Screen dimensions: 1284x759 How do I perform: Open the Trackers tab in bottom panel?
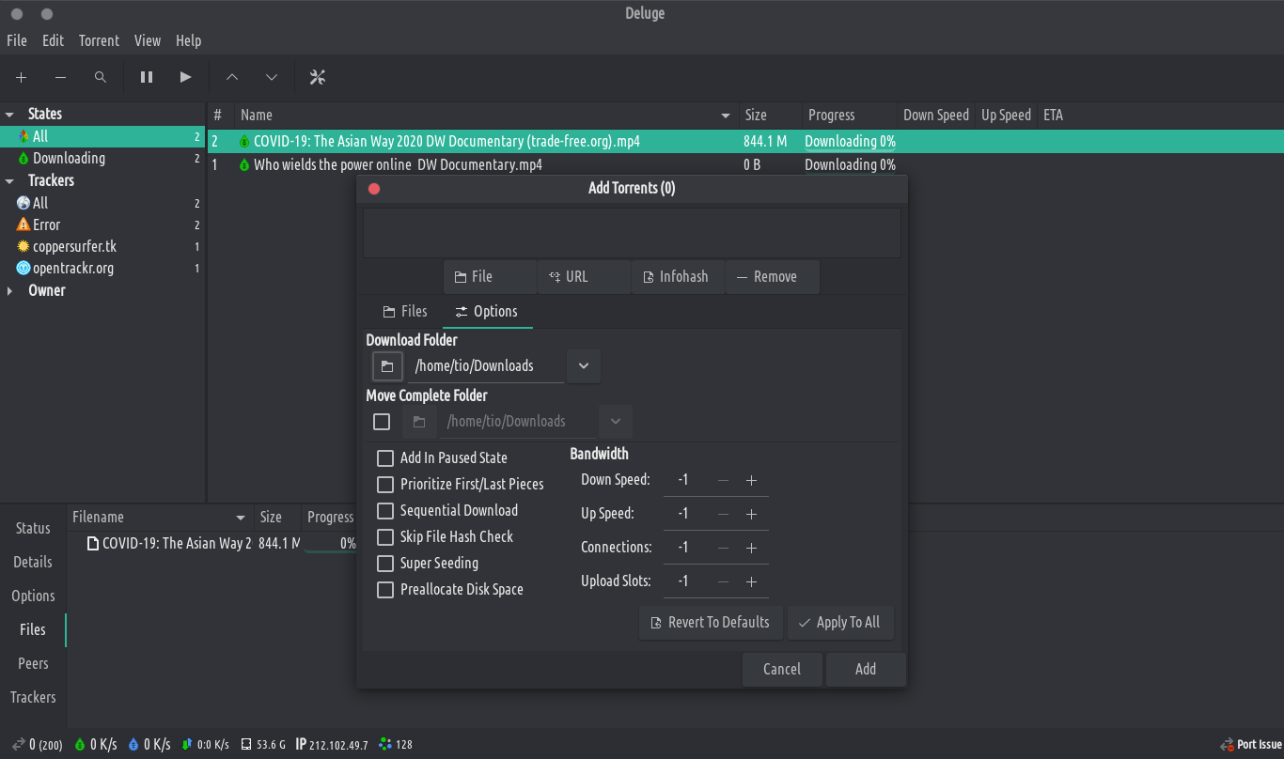click(x=33, y=697)
